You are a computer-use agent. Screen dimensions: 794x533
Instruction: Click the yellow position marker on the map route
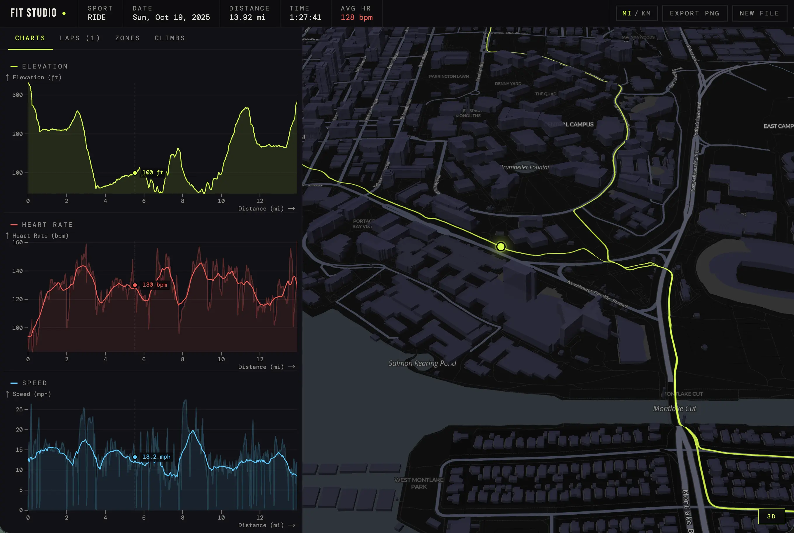click(501, 246)
